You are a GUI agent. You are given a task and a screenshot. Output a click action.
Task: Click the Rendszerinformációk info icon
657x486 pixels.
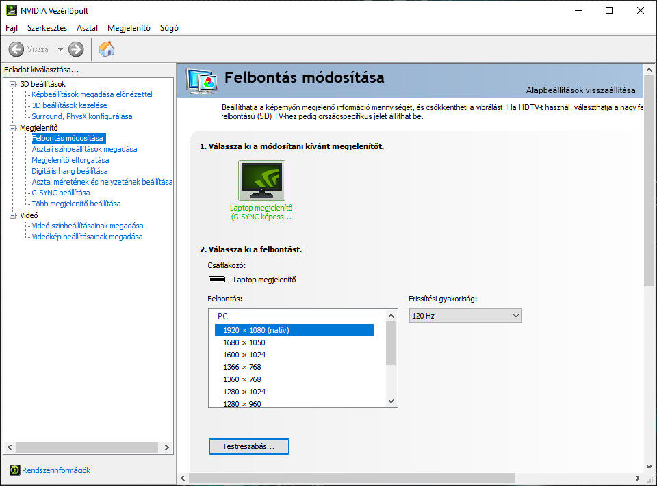click(x=14, y=470)
